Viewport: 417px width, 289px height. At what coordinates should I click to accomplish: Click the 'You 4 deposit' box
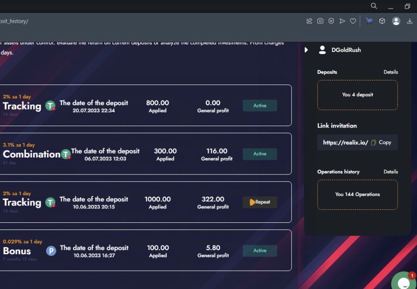pyautogui.click(x=357, y=95)
